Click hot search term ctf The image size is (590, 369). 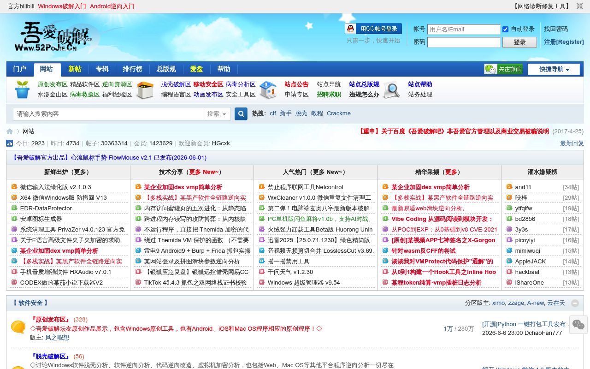coord(273,113)
